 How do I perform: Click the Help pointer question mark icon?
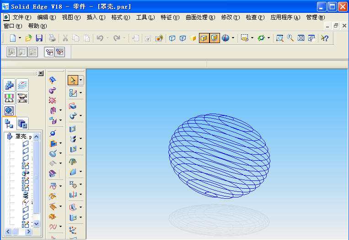coord(324,38)
